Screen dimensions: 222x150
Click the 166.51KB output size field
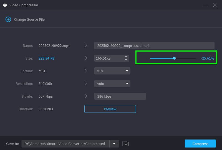click(109, 58)
